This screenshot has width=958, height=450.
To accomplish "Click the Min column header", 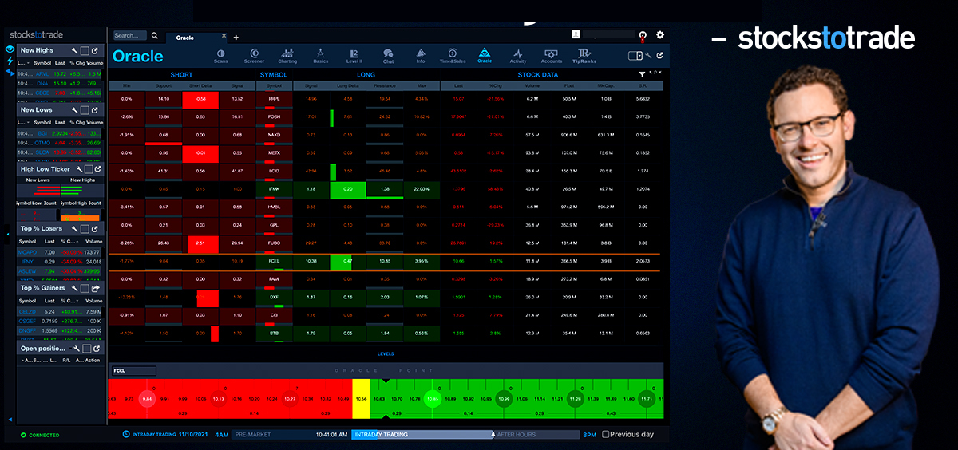I will (126, 85).
